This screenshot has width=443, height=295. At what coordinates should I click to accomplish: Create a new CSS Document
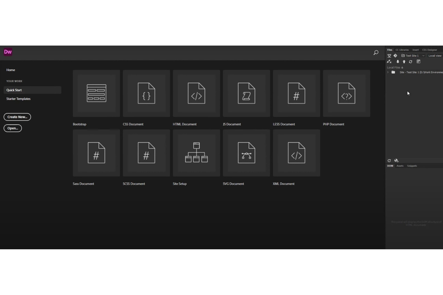(146, 93)
